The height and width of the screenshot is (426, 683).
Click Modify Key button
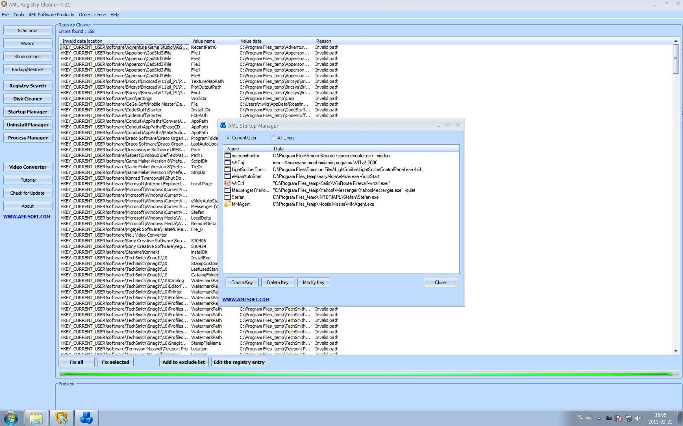click(x=313, y=283)
